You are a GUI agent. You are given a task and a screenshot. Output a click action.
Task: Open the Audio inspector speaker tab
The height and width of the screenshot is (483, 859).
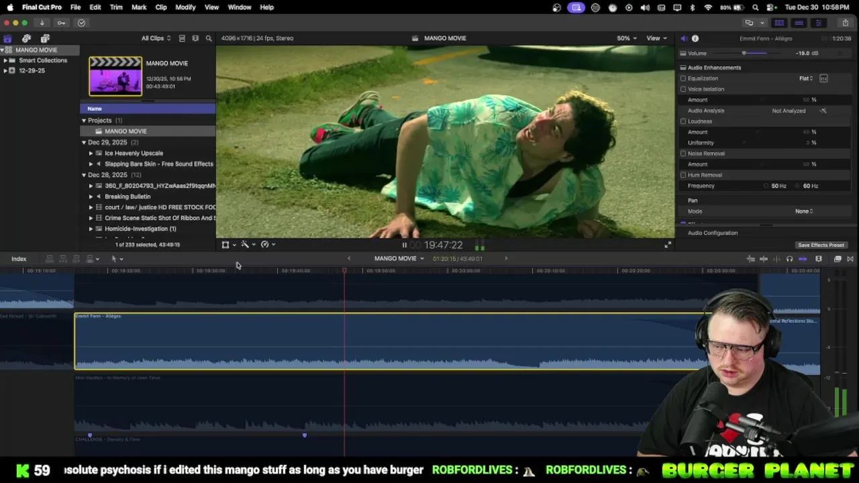684,38
